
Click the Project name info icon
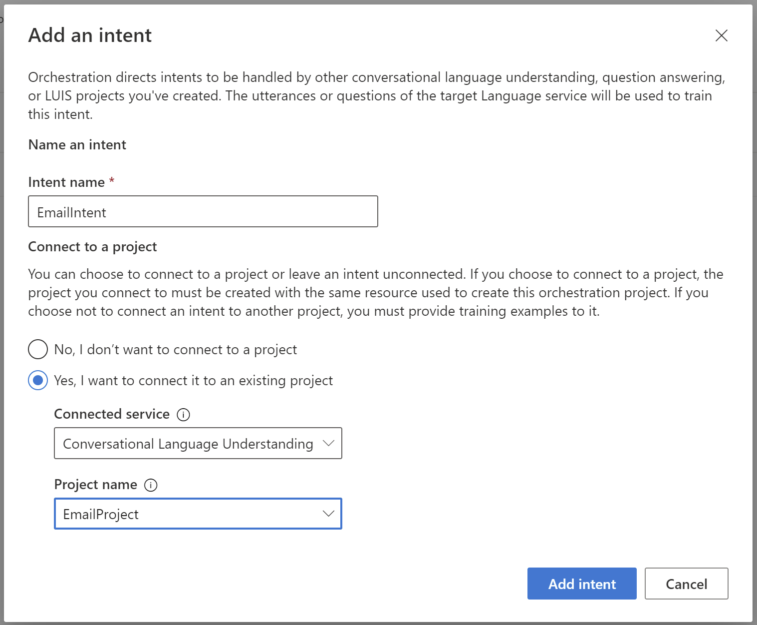click(151, 485)
